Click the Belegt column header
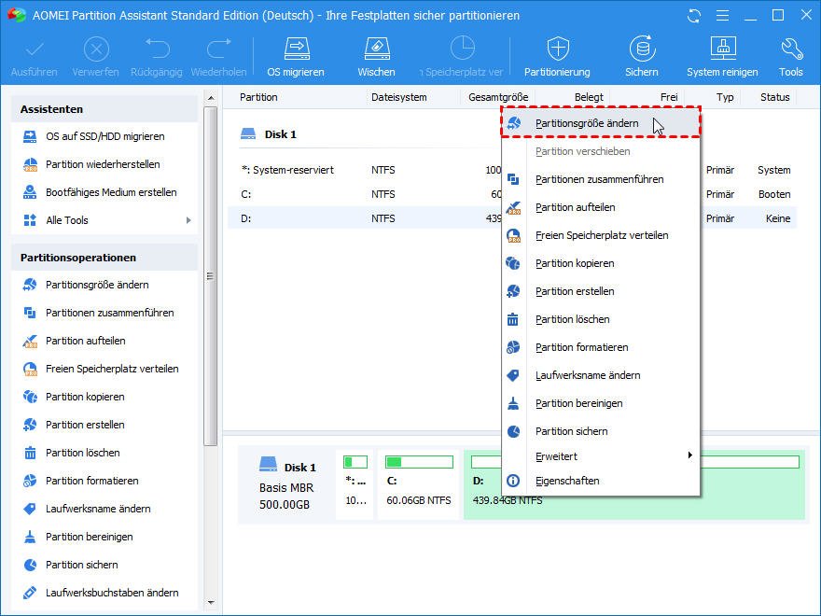This screenshot has width=821, height=616. [x=589, y=97]
